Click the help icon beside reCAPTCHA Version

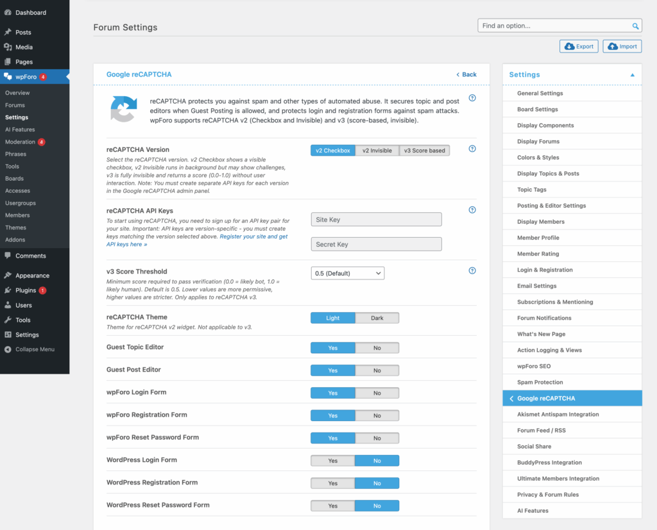click(472, 149)
